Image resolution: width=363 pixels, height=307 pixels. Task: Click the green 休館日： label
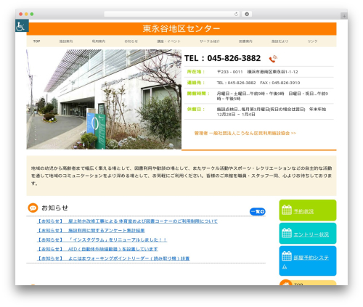pos(196,110)
